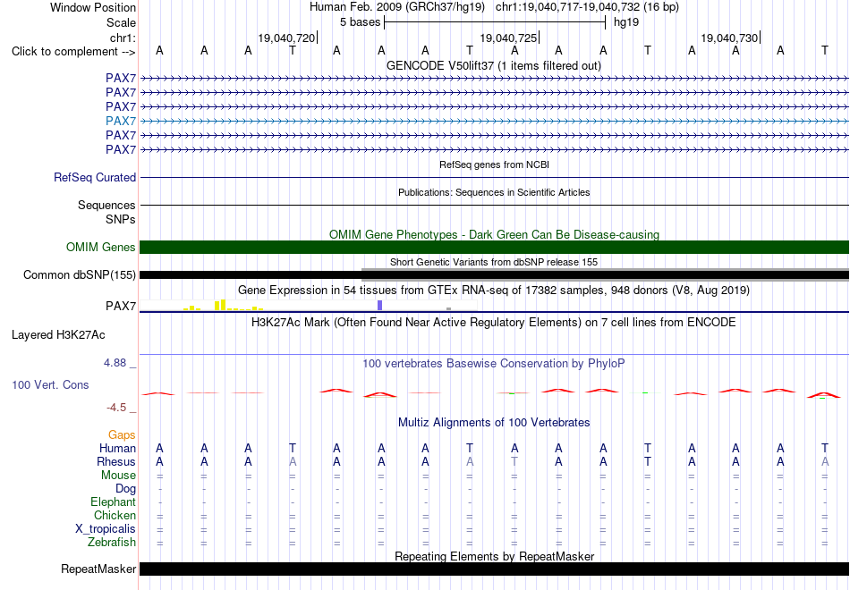
Task: Select the Common dbSNP(155) label
Action: coord(80,274)
